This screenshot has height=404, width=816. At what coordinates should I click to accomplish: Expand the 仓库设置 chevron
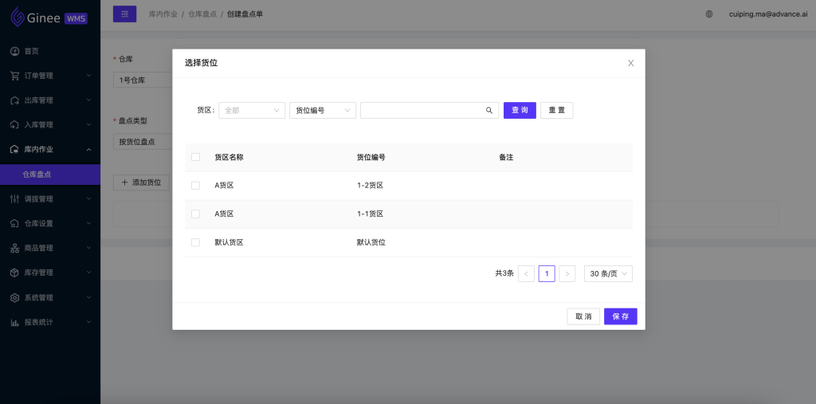[88, 223]
